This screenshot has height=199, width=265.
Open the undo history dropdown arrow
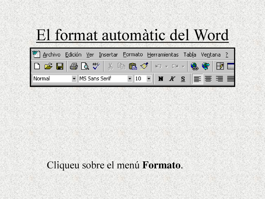[x=166, y=67]
